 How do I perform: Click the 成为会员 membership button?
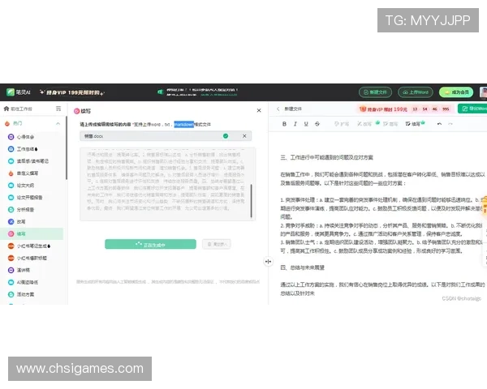(456, 92)
